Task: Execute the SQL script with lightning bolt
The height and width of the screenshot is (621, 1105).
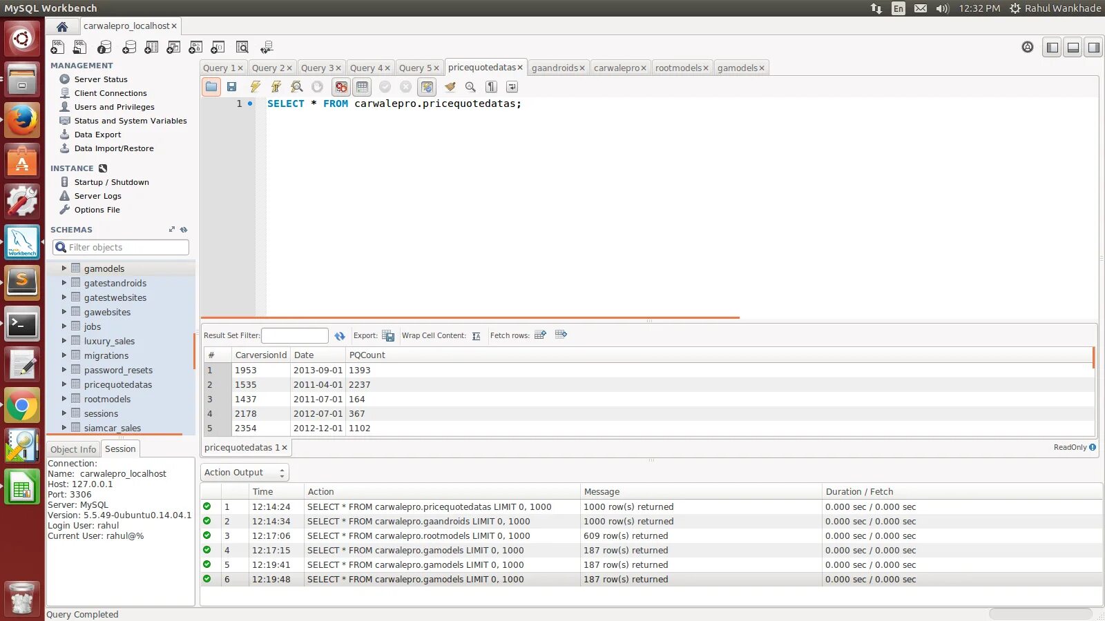Action: point(256,87)
